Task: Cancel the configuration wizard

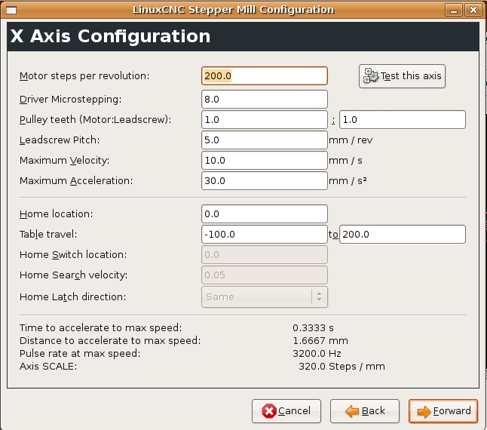Action: pos(286,411)
